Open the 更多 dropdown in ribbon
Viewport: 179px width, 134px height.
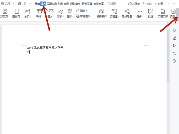tap(140, 16)
